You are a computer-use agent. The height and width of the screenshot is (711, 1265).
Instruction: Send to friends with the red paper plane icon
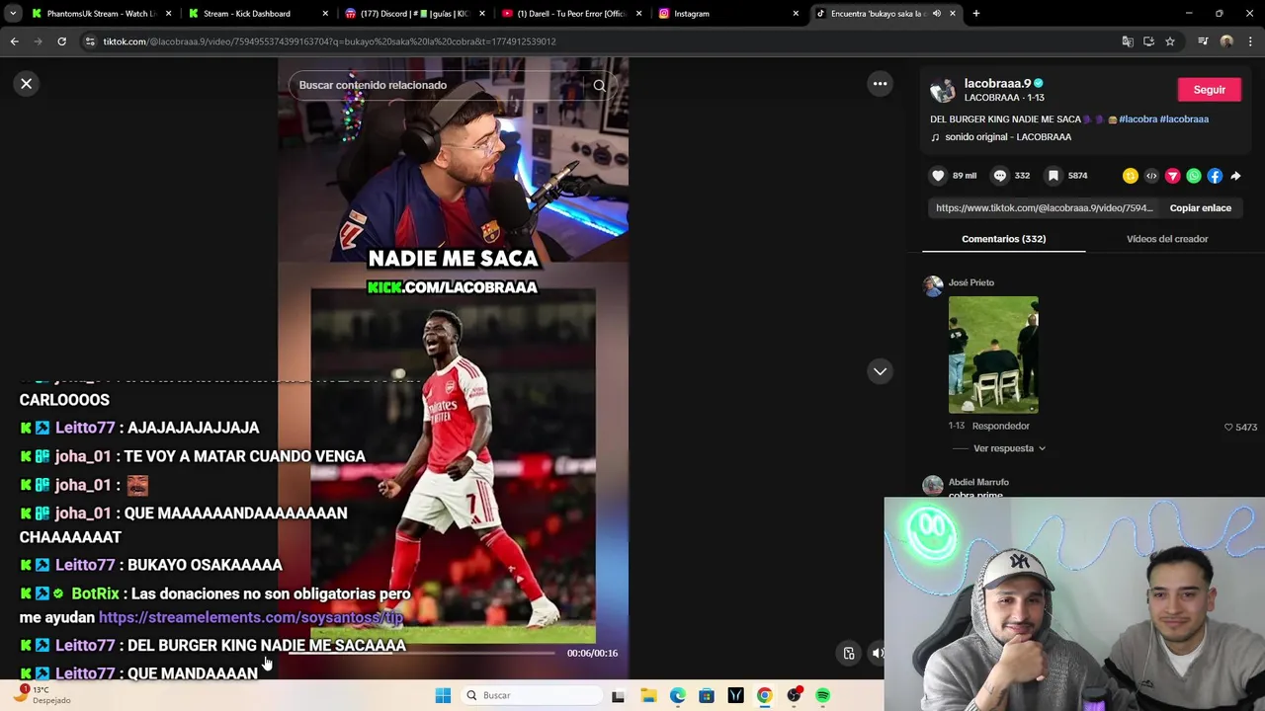[1172, 176]
